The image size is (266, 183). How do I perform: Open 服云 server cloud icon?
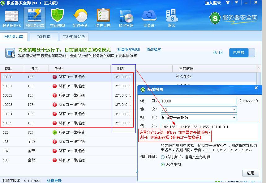pos(172,18)
